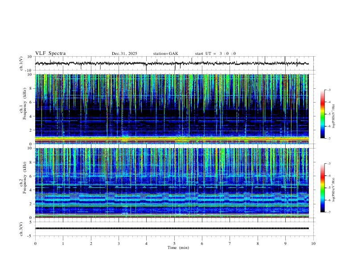Click the date "Dec. 31, 2025"

(x=124, y=54)
